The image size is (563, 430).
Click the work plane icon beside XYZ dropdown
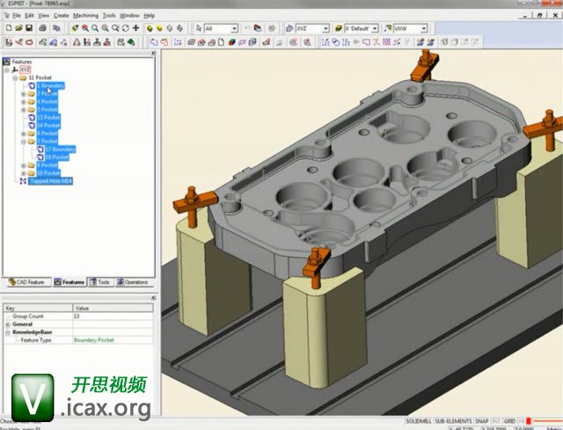289,28
